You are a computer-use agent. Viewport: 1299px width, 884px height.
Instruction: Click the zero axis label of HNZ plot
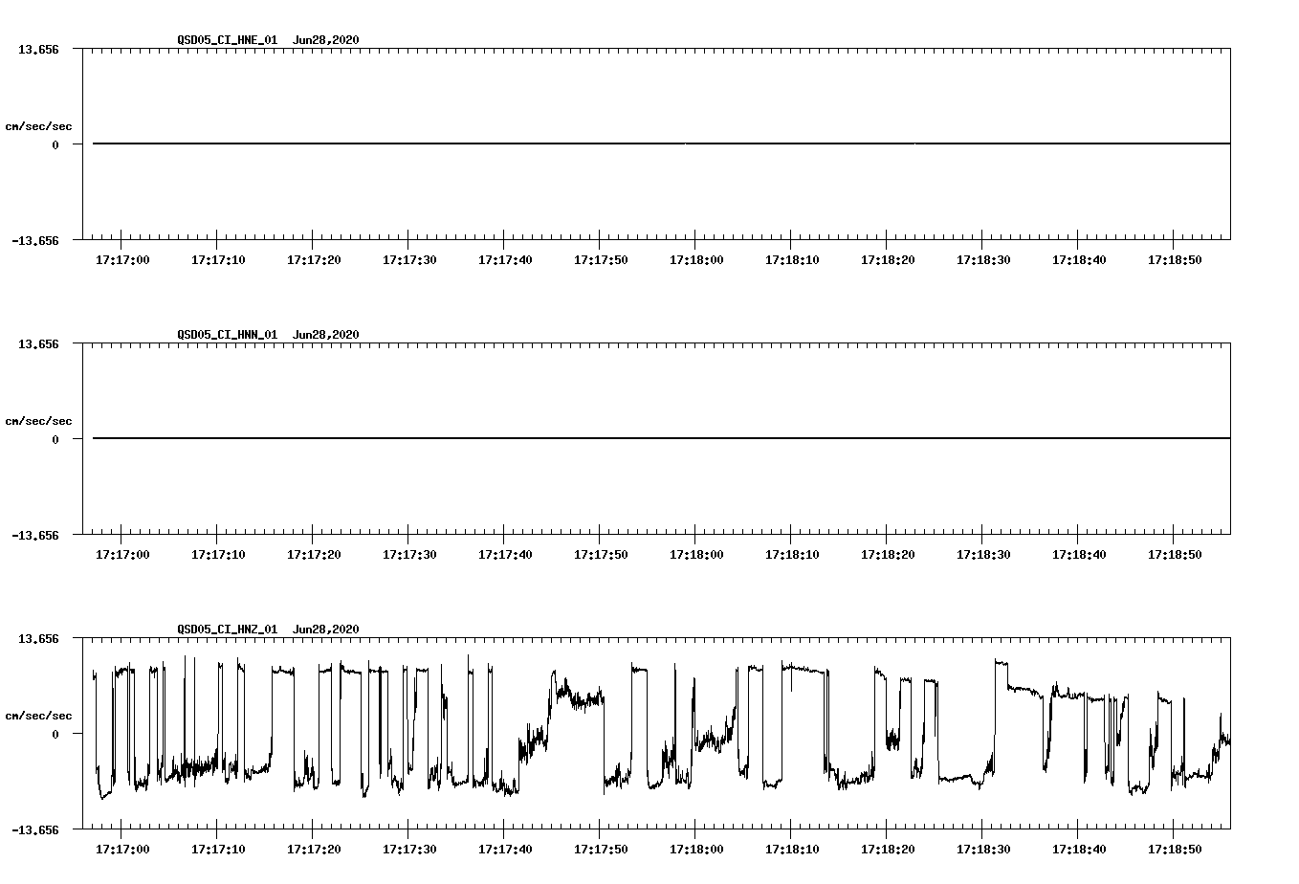55,735
